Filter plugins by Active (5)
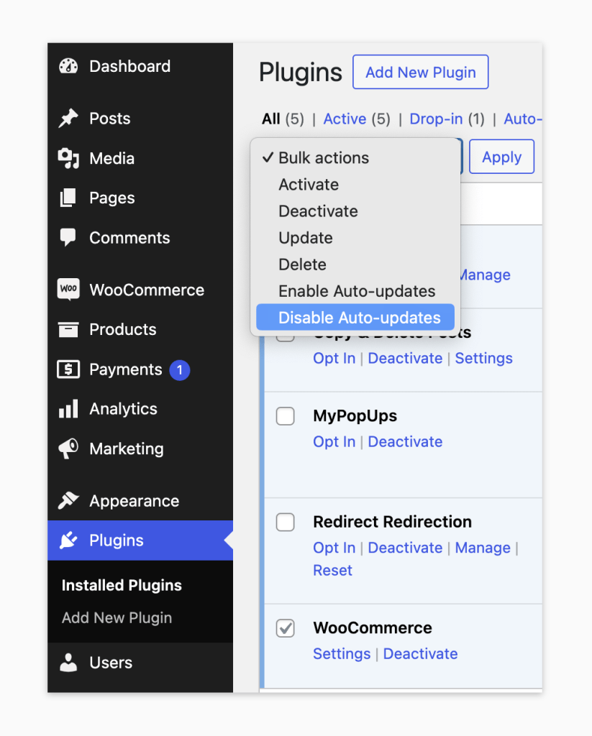This screenshot has width=592, height=736. pos(357,119)
